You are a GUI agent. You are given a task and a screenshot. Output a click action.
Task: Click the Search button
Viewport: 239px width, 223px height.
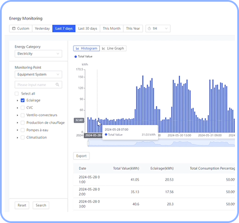click(41, 205)
